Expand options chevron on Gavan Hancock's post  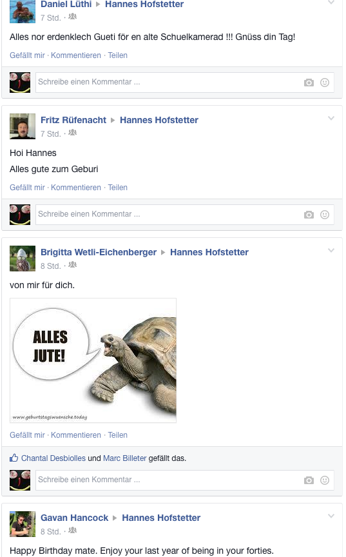point(331,516)
